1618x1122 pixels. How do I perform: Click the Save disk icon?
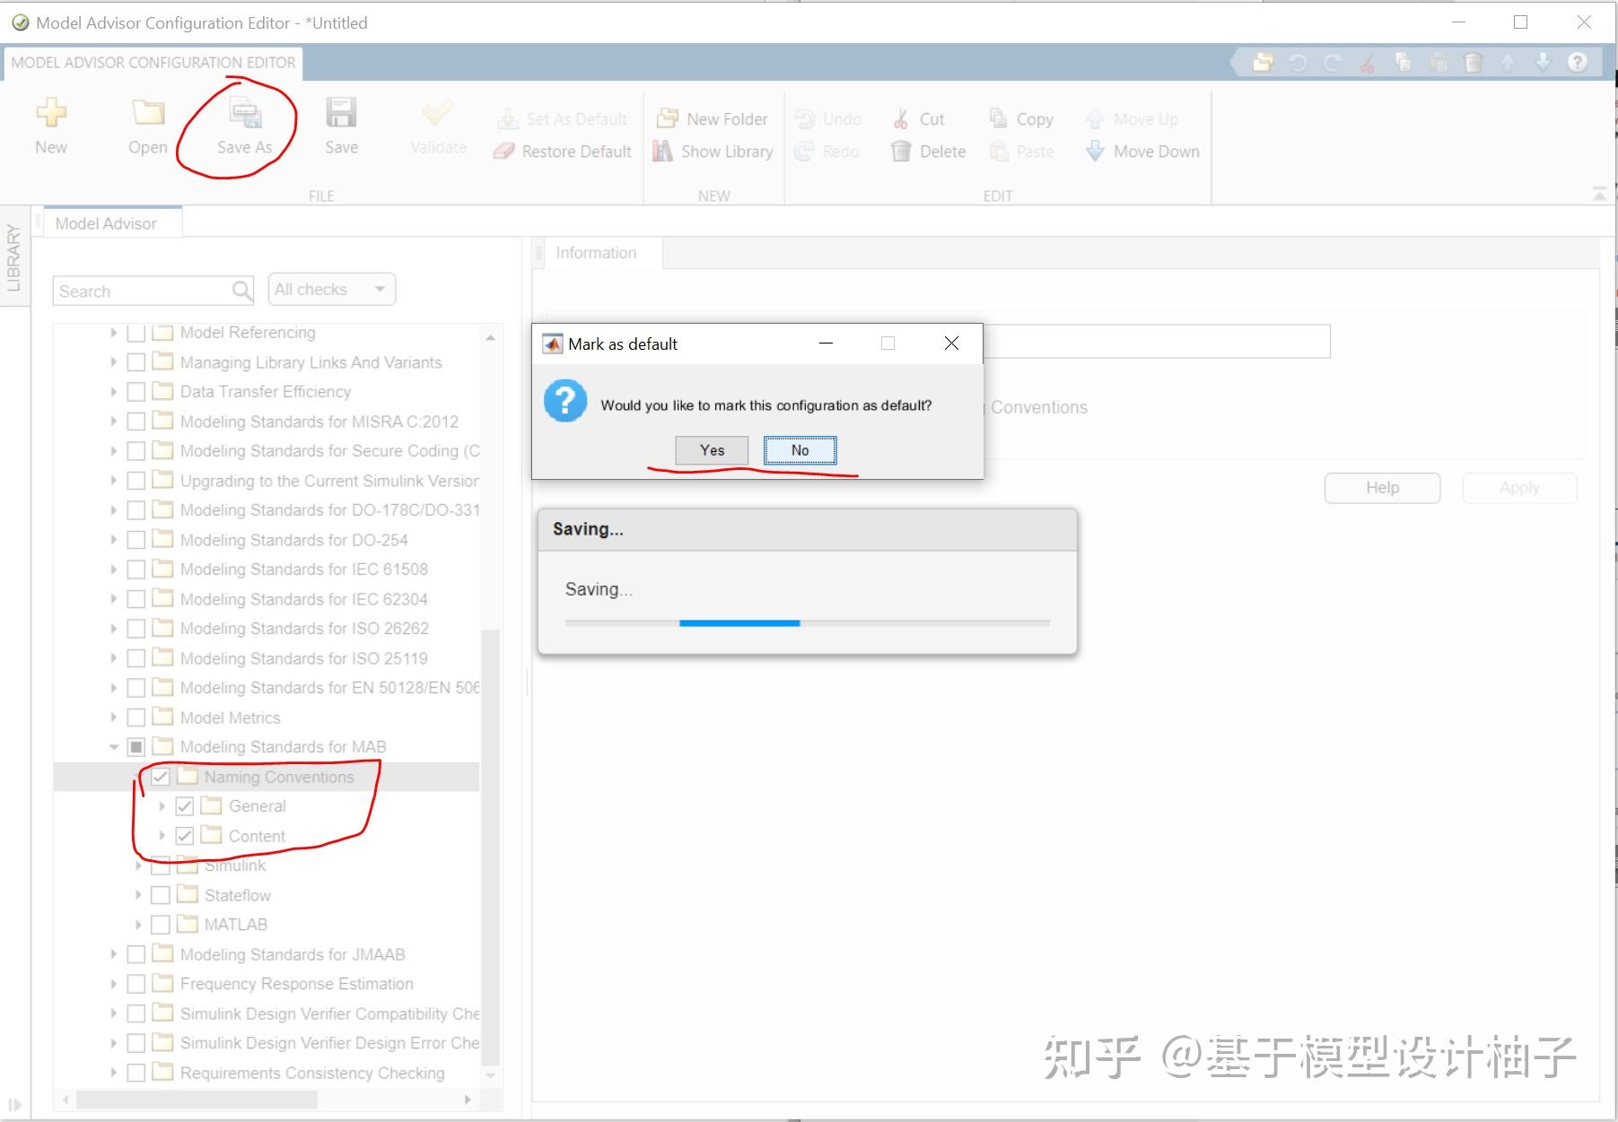(x=341, y=112)
